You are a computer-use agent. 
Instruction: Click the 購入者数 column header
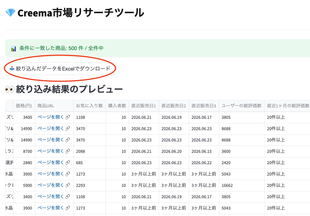(117, 106)
